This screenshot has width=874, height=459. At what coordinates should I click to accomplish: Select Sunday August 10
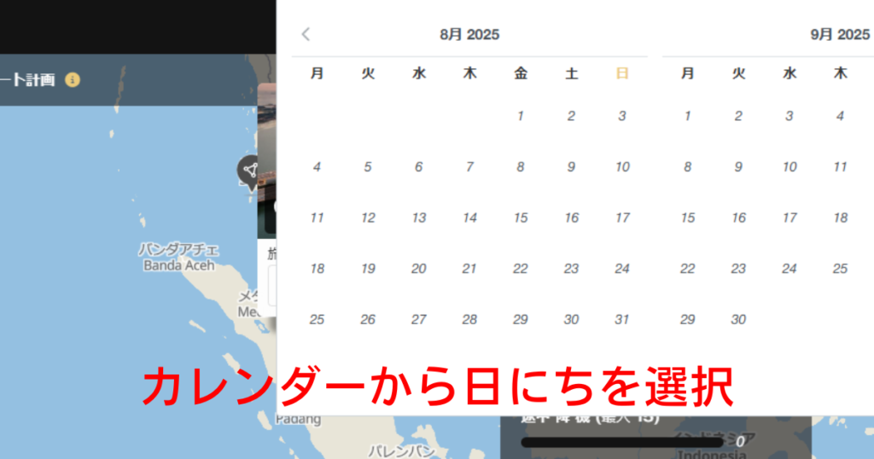622,167
